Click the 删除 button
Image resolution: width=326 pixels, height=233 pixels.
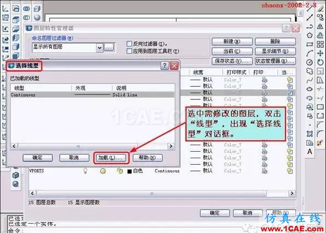275,41
